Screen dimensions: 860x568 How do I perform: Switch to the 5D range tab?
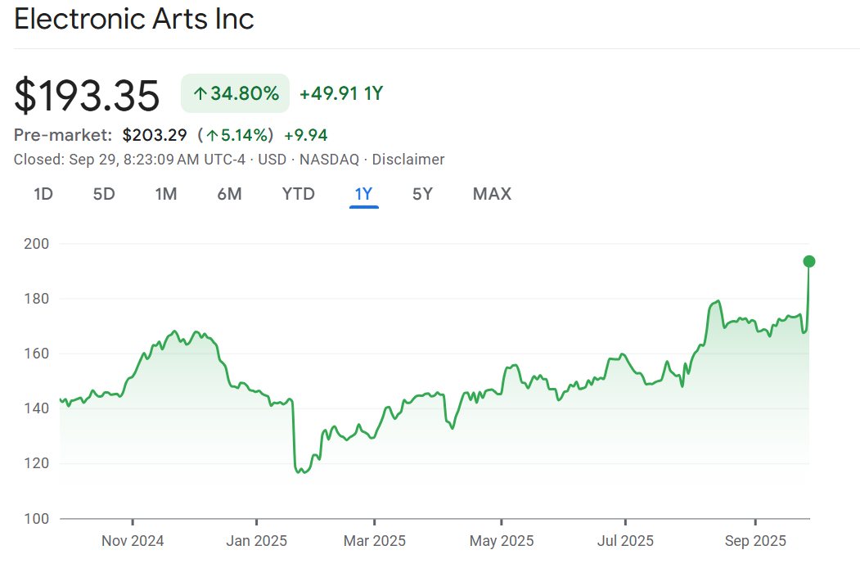[x=104, y=194]
